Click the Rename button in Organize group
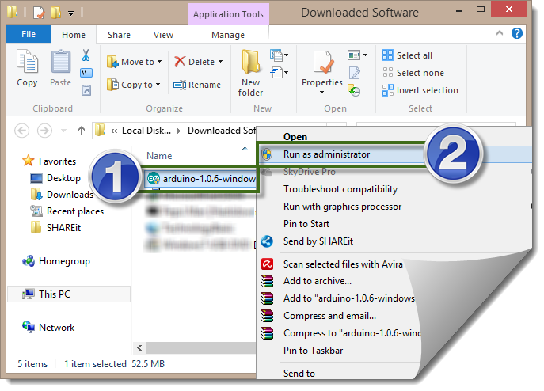The width and height of the screenshot is (544, 391). pyautogui.click(x=197, y=85)
